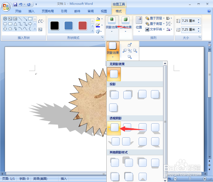Select the isosceles triangle shape

pos(15,24)
